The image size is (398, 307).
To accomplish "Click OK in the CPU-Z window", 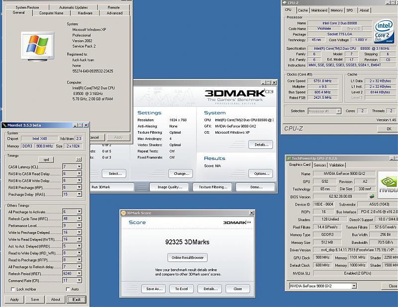I will pyautogui.click(x=389, y=129).
